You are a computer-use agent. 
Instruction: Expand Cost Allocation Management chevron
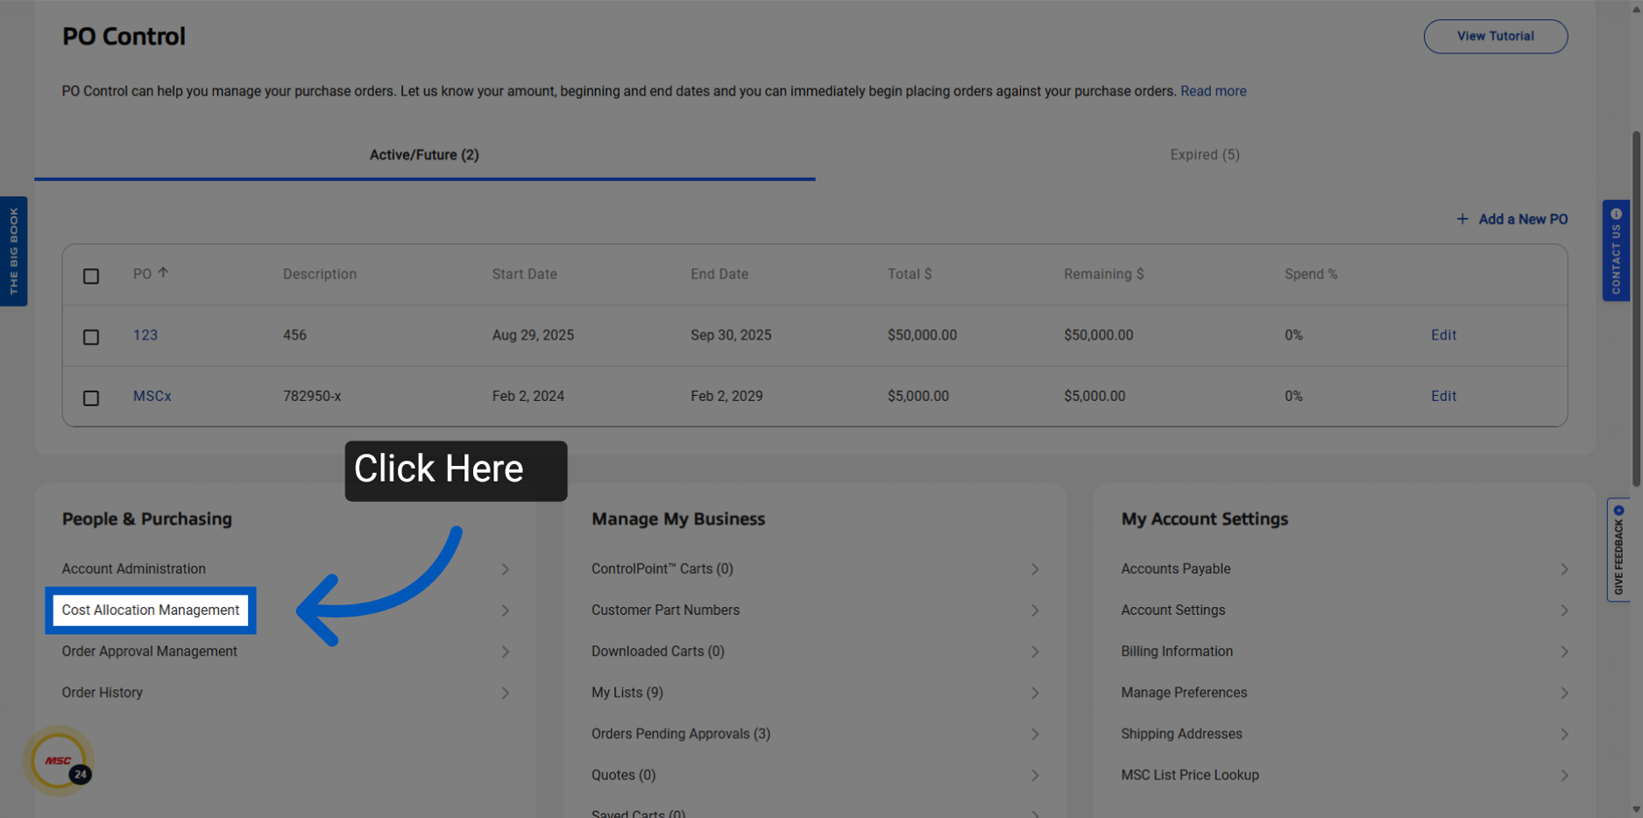click(506, 610)
